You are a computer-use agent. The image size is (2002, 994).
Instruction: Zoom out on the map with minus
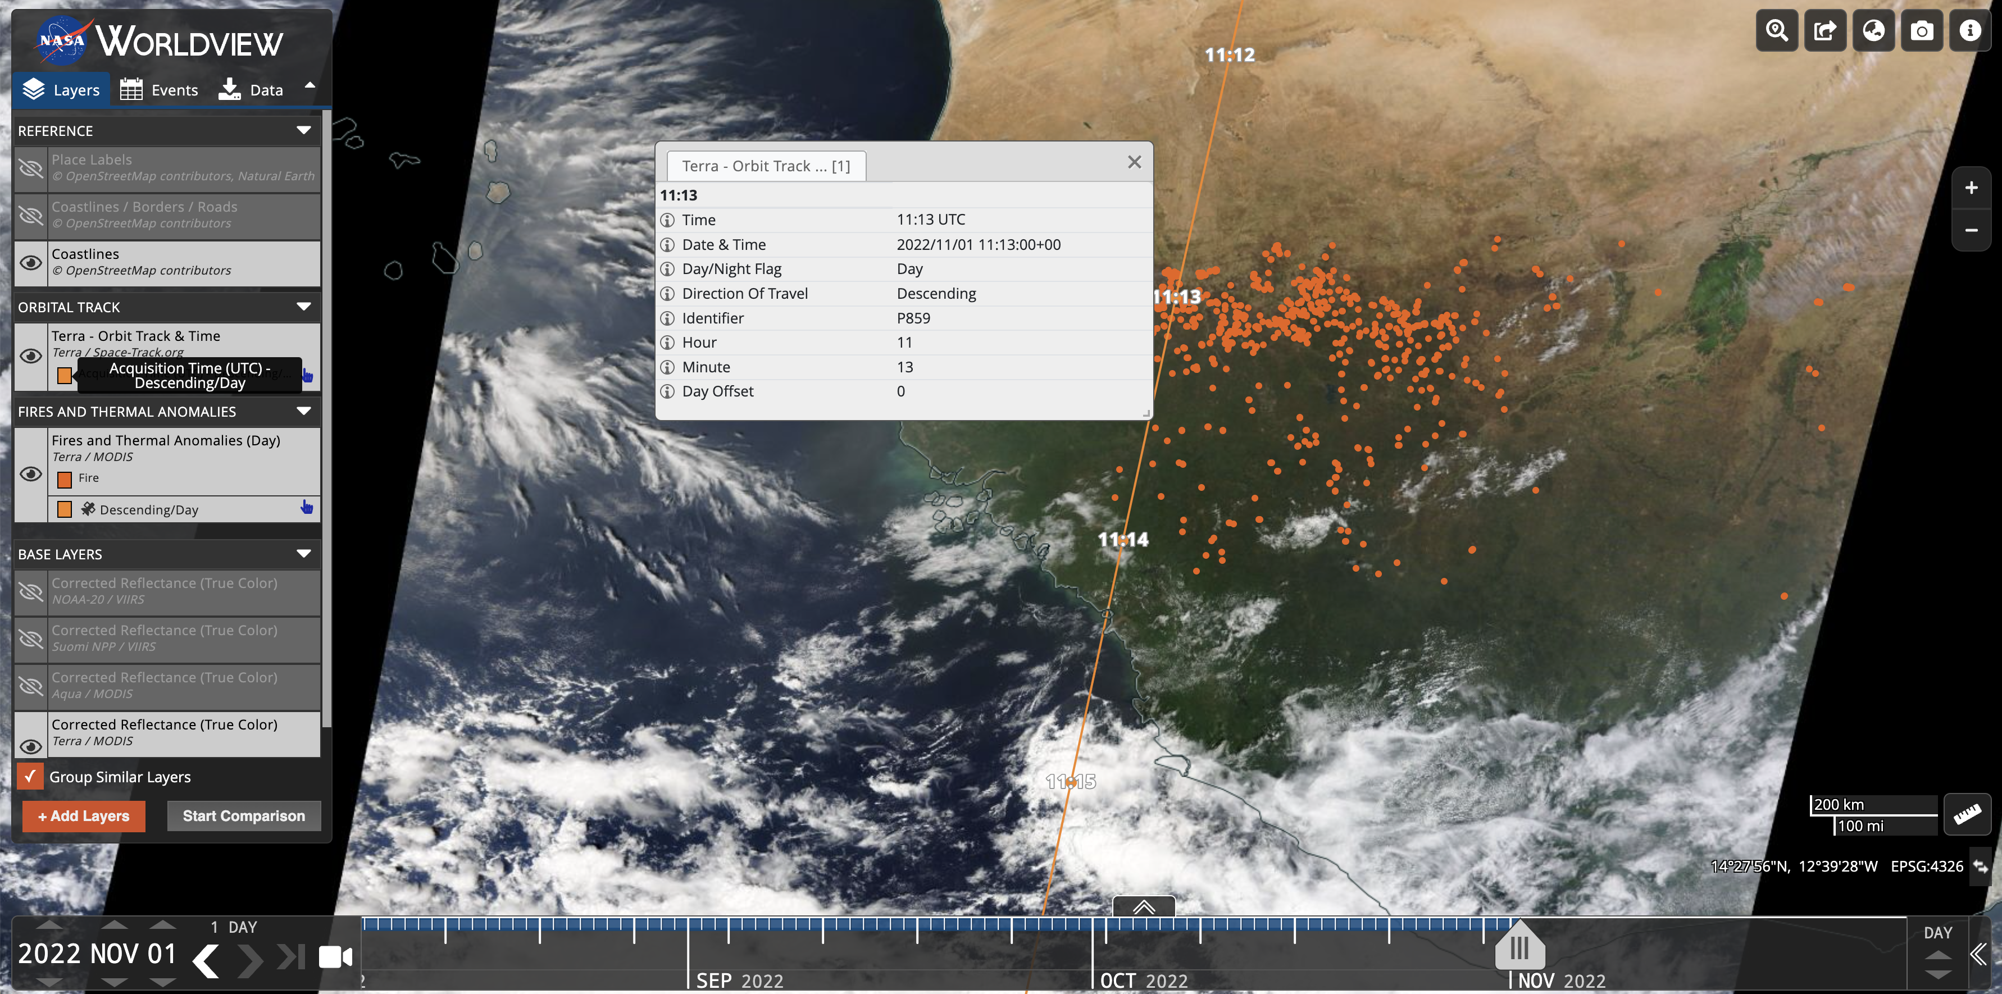(x=1971, y=230)
